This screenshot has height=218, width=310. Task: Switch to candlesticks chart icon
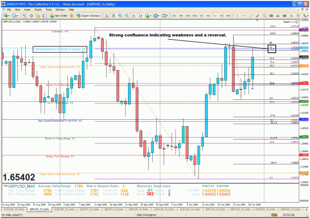114,15
